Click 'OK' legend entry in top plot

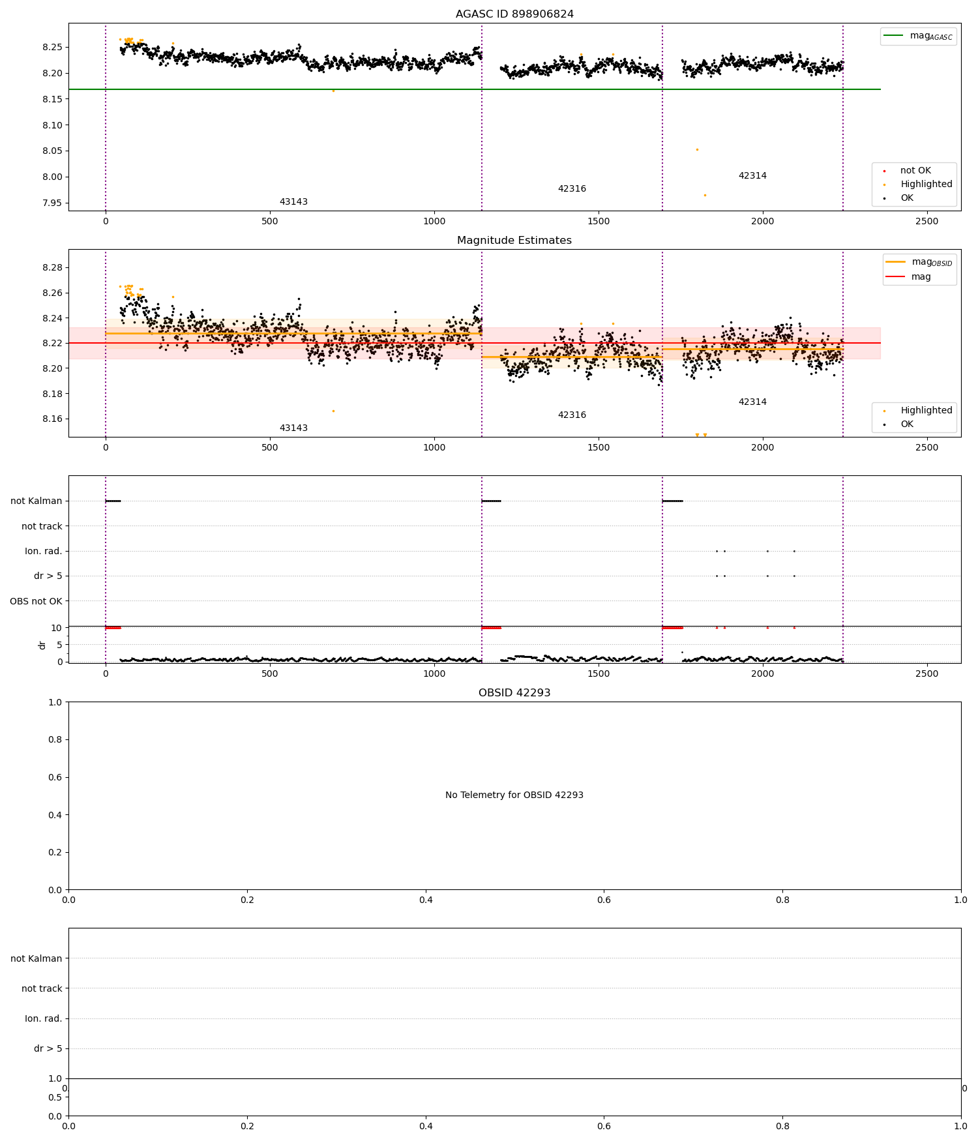click(907, 198)
